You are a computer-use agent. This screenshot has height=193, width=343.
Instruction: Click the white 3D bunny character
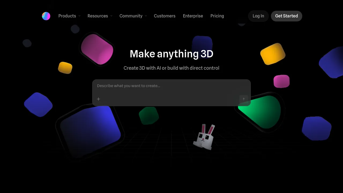[204, 137]
